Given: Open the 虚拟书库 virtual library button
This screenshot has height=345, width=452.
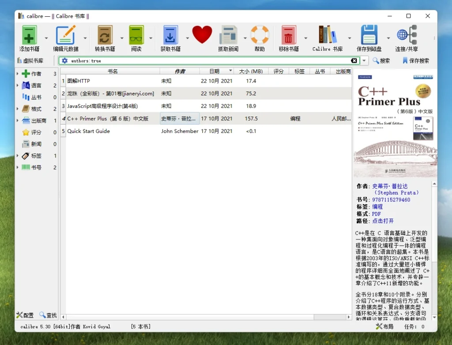Looking at the screenshot, I should click(x=30, y=61).
